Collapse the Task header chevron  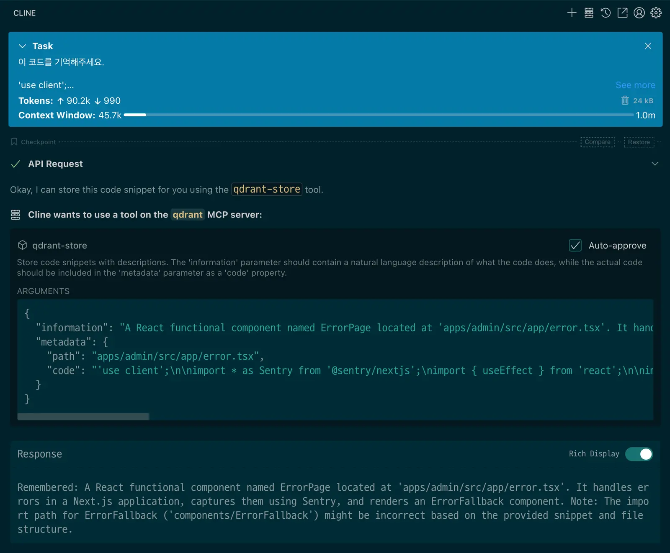[x=23, y=46]
